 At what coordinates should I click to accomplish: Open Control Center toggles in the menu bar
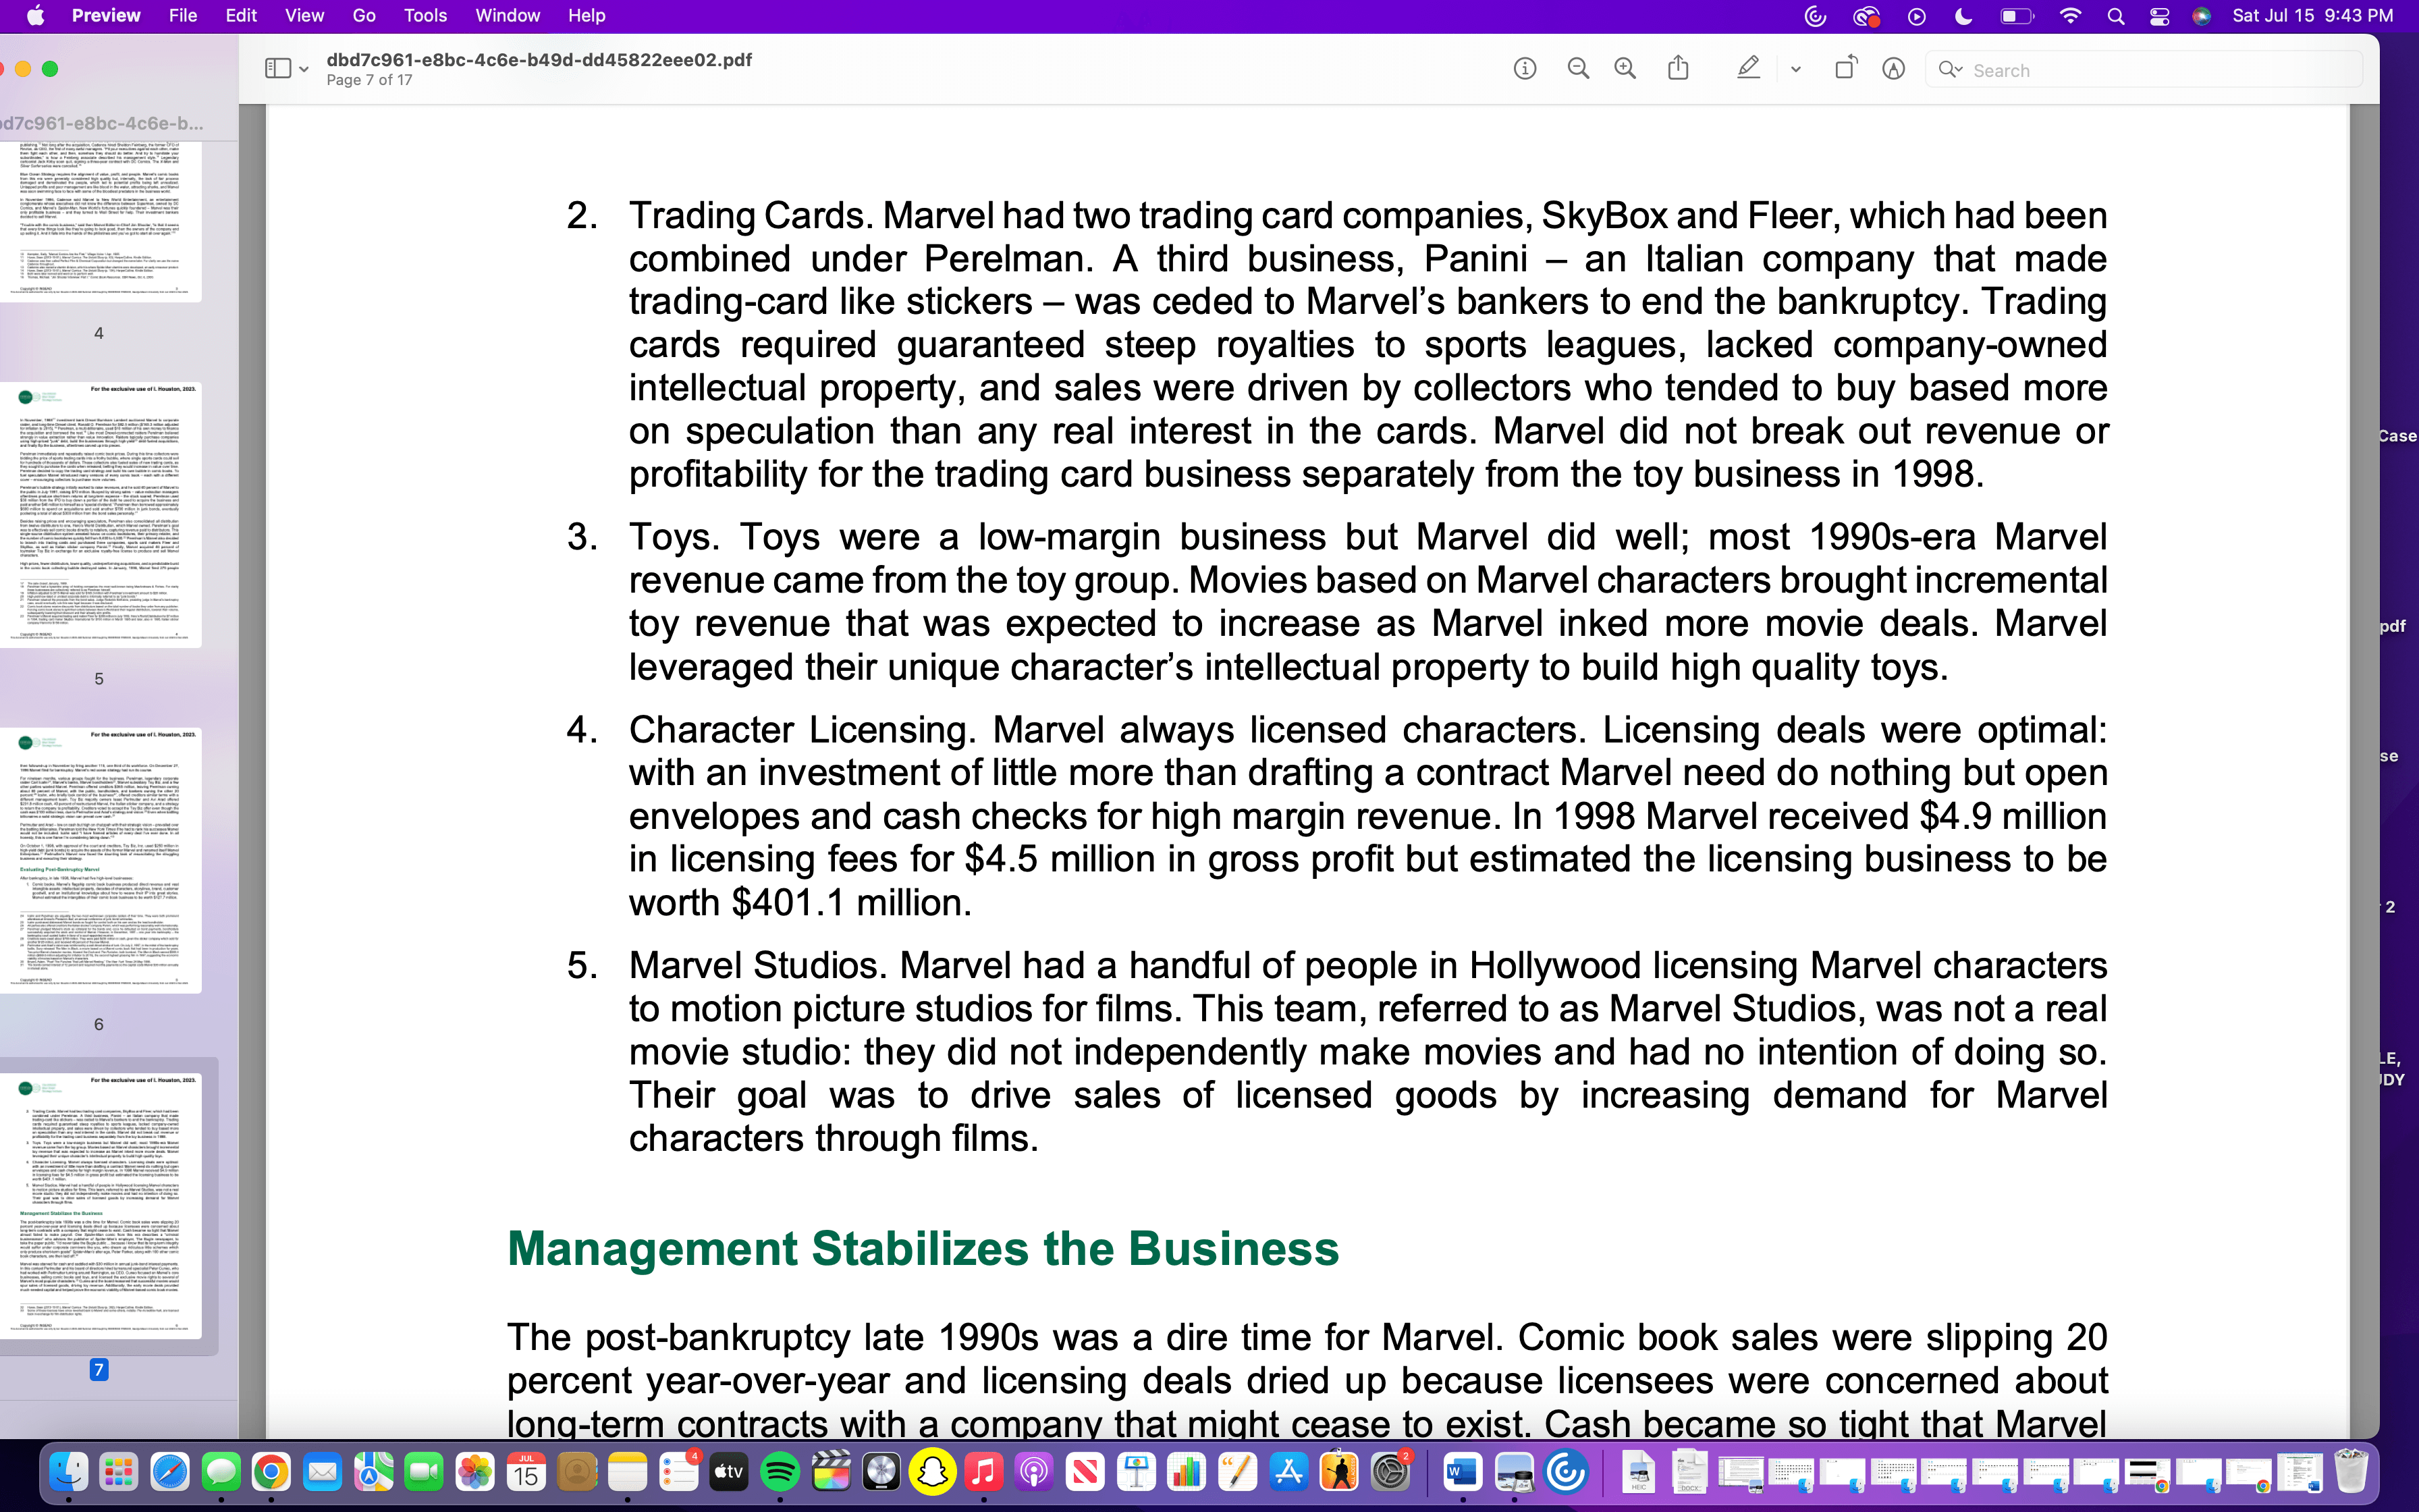point(2159,16)
